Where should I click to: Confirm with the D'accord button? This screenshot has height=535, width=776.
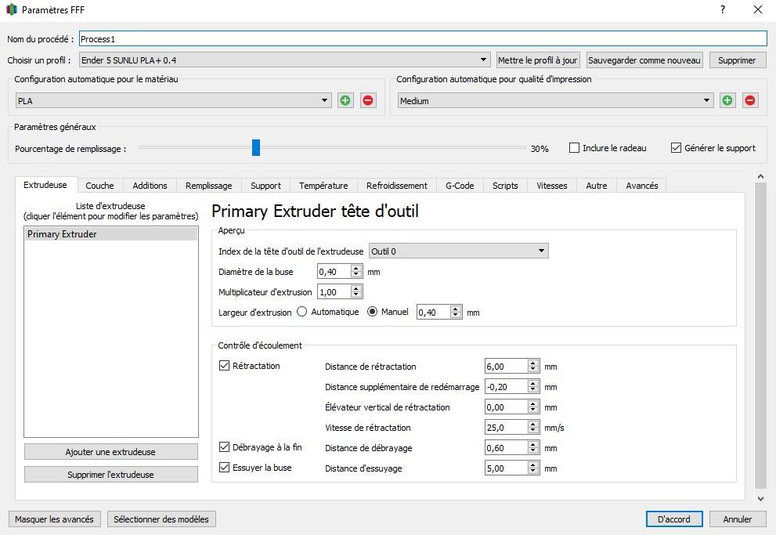(x=673, y=519)
